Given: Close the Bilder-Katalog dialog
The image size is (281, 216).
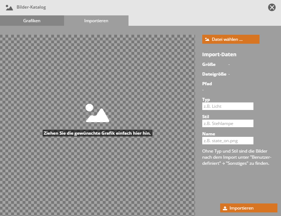Looking at the screenshot, I should click(x=272, y=7).
